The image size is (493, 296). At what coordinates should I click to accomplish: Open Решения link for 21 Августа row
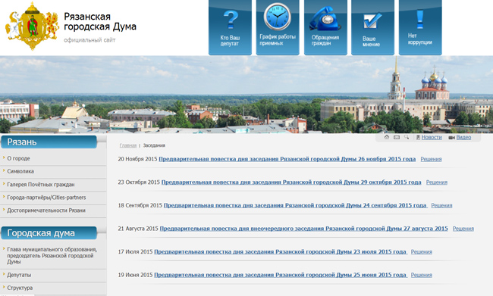pyautogui.click(x=463, y=229)
